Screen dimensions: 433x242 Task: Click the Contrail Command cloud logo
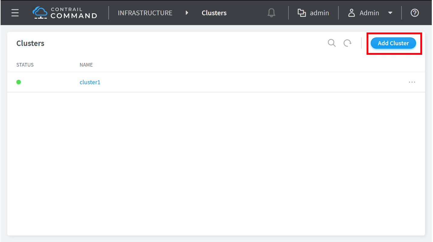(40, 13)
